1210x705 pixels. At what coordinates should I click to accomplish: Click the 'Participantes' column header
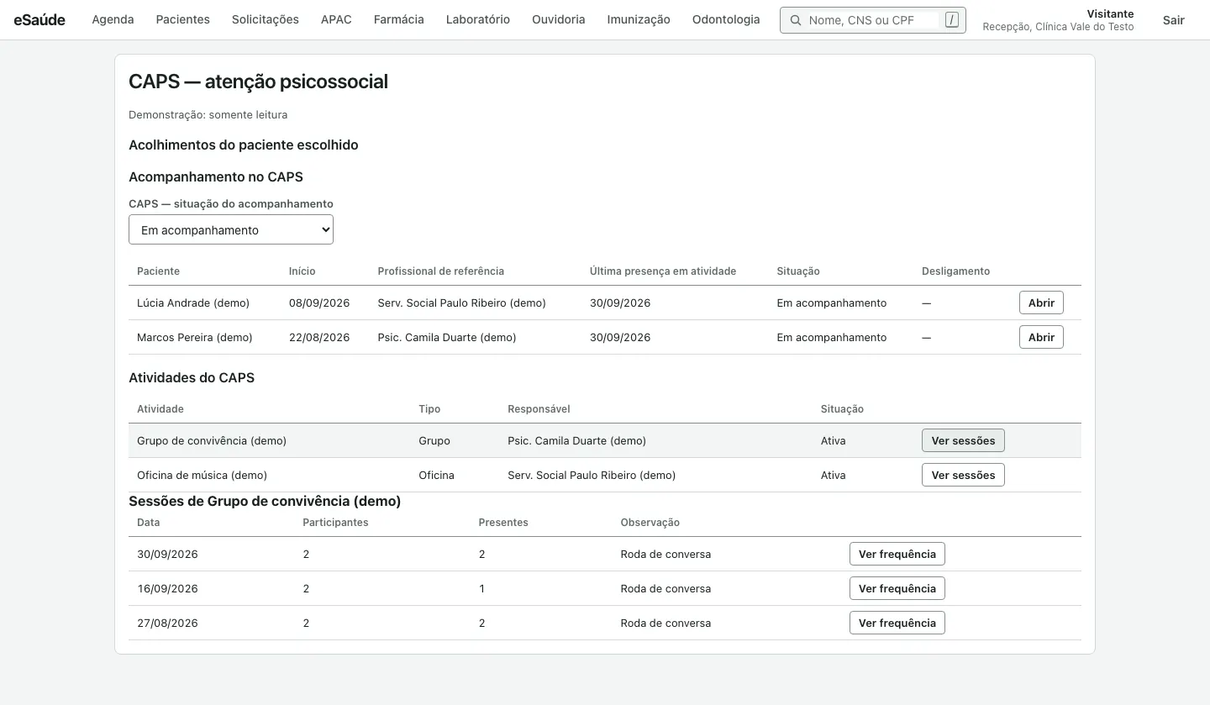335,522
